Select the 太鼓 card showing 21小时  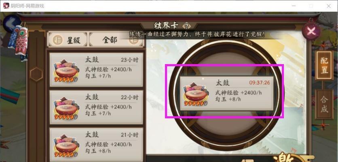pyautogui.click(x=96, y=145)
